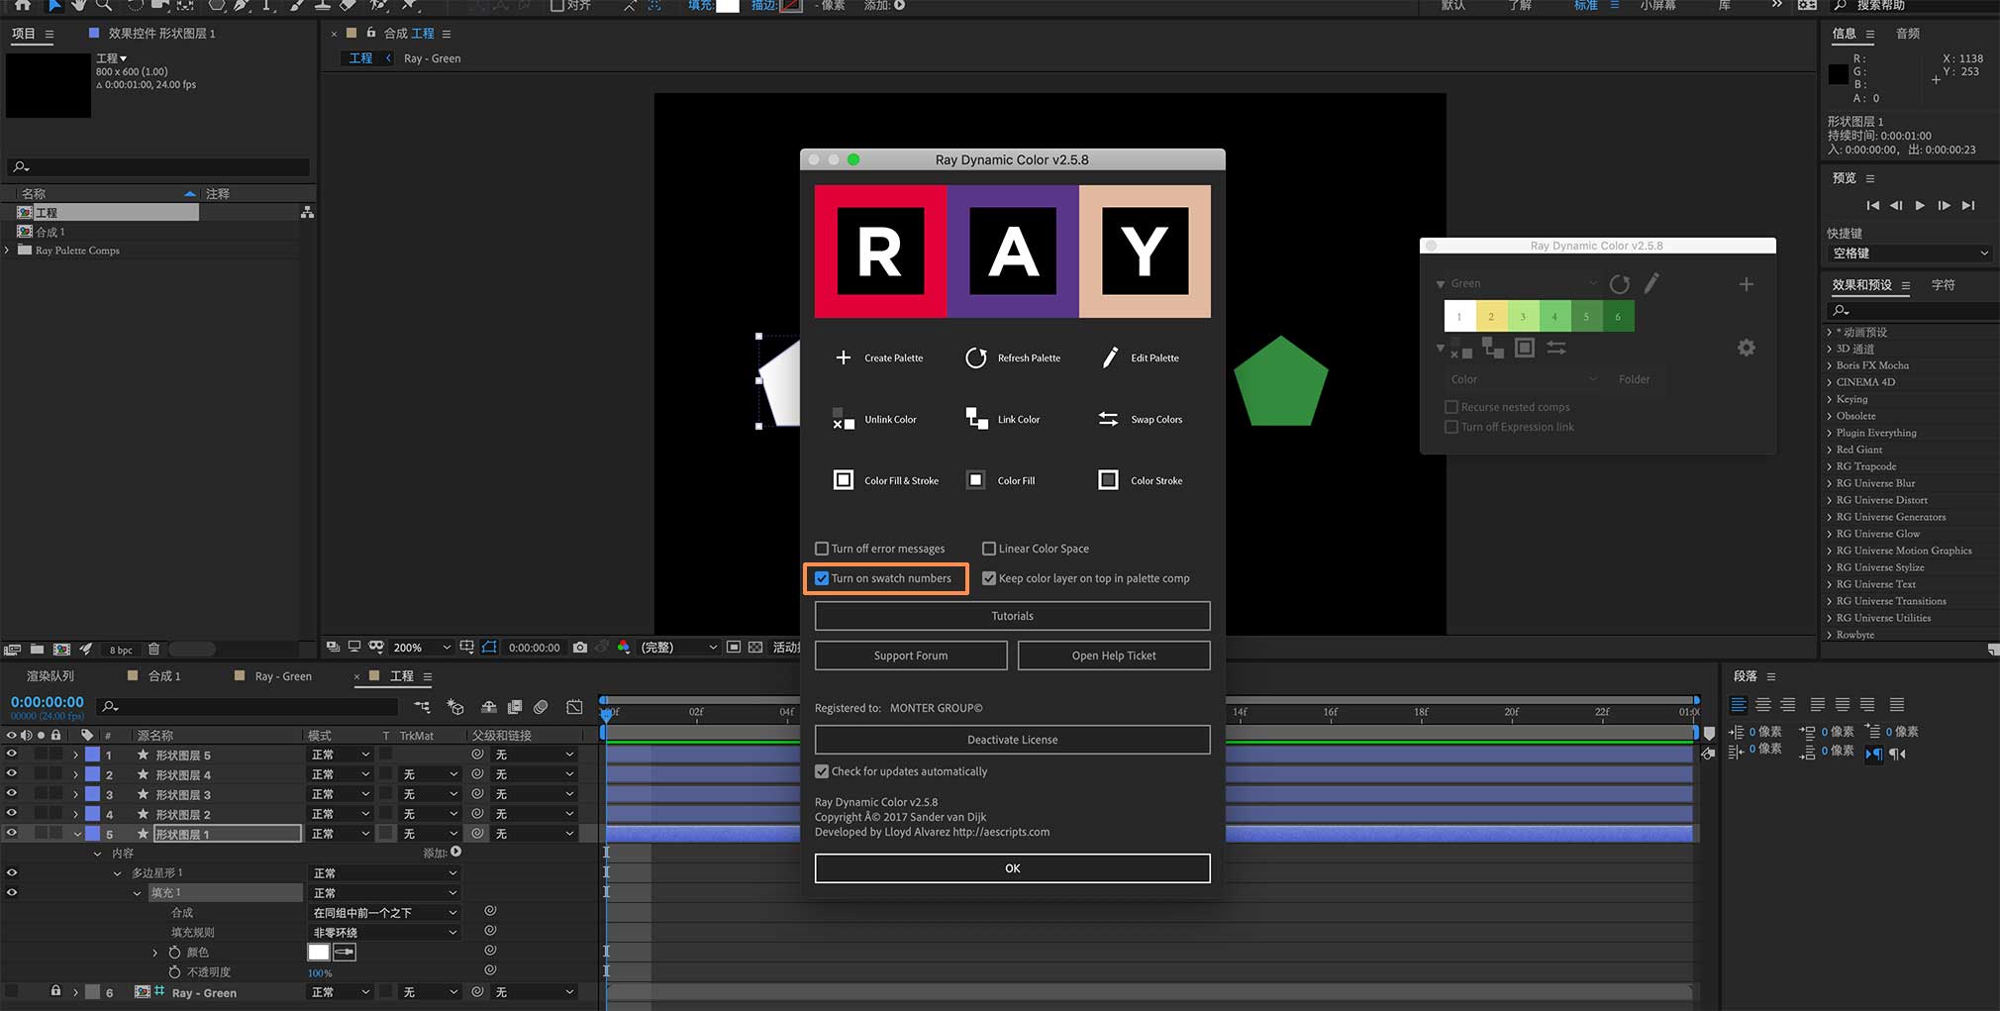Click the Color Stroke icon
The image size is (2000, 1011).
[x=1108, y=480]
